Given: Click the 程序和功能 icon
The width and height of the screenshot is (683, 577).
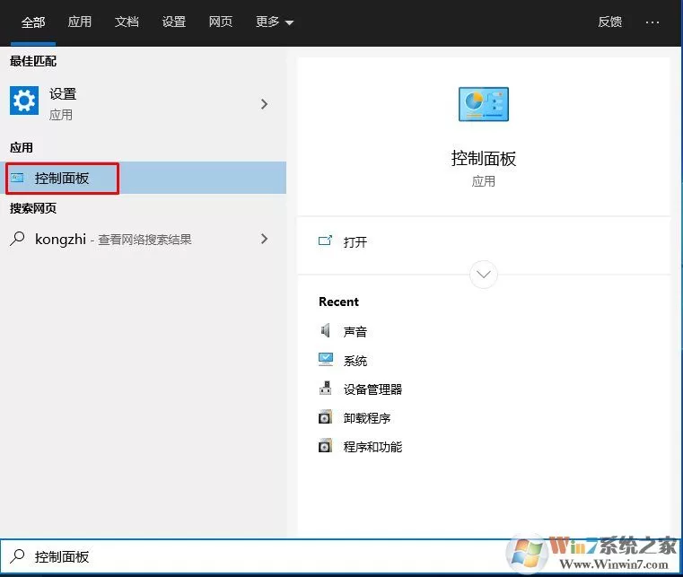Looking at the screenshot, I should [325, 446].
